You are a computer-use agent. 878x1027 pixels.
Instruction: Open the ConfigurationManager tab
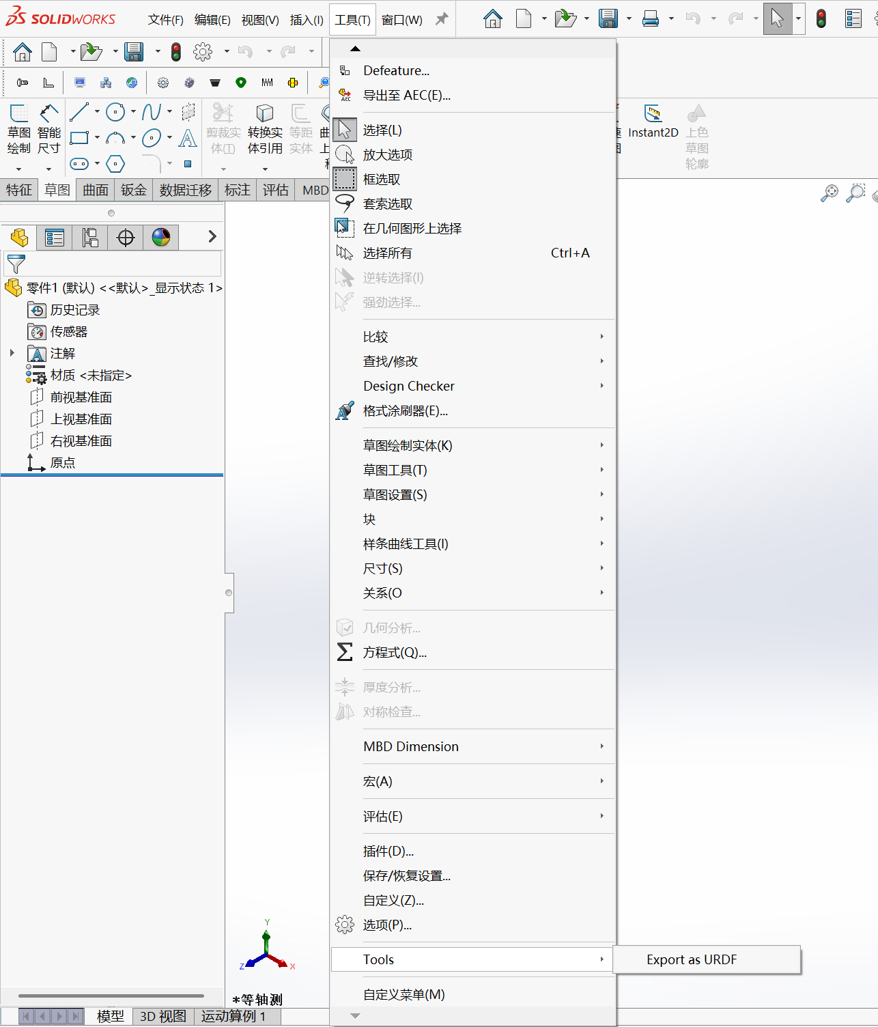pos(90,238)
